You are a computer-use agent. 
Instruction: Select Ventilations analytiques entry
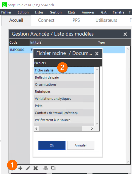(x=64, y=99)
